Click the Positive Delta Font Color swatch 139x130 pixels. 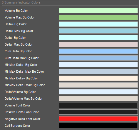[x=98, y=112]
